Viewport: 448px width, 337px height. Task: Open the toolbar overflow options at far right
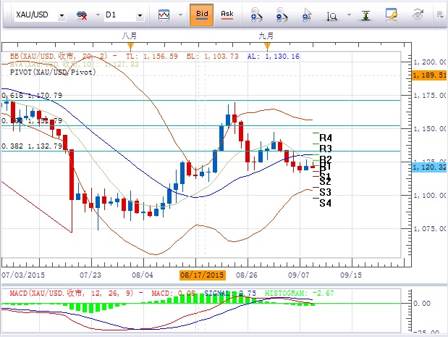click(x=440, y=14)
